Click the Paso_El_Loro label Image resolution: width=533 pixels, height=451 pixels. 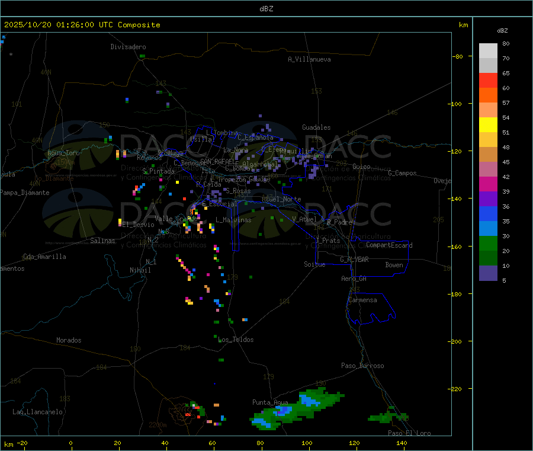coord(409,433)
